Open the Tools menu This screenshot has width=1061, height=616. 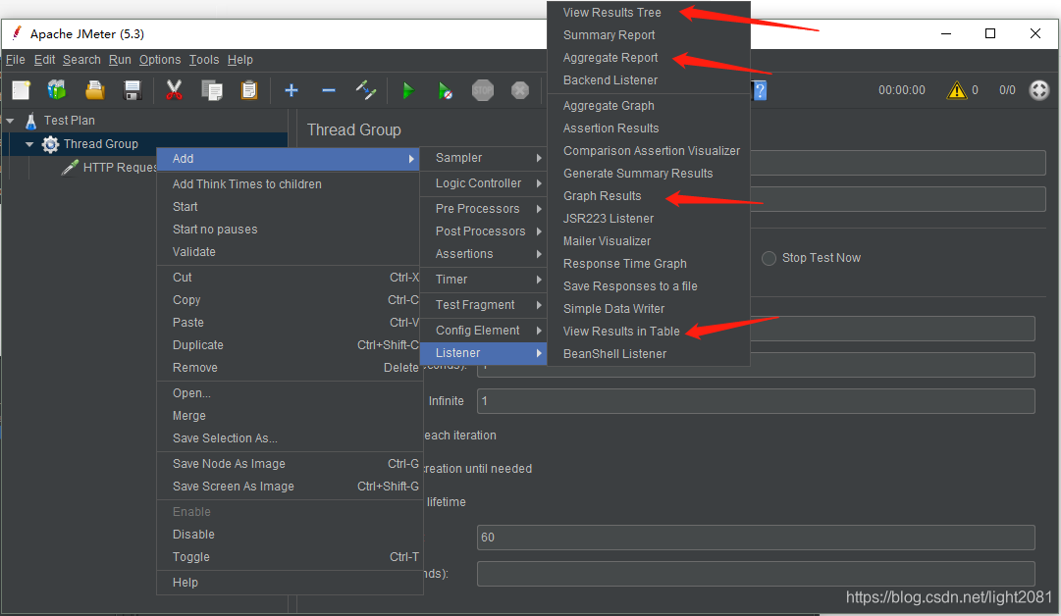(204, 60)
